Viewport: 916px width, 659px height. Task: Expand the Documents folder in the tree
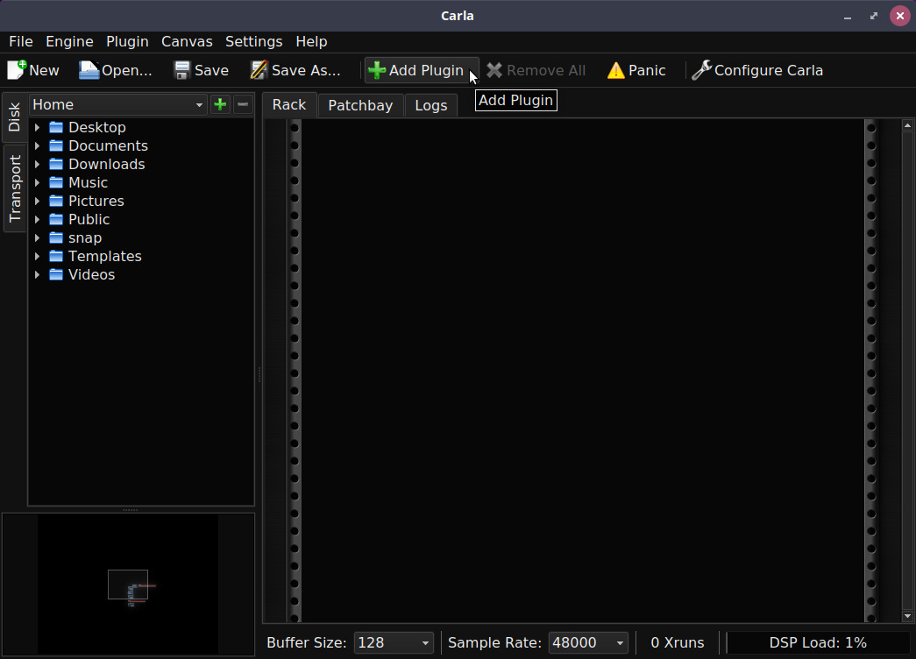click(37, 145)
